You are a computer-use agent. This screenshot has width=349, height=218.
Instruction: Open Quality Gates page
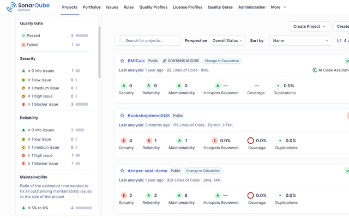[220, 7]
